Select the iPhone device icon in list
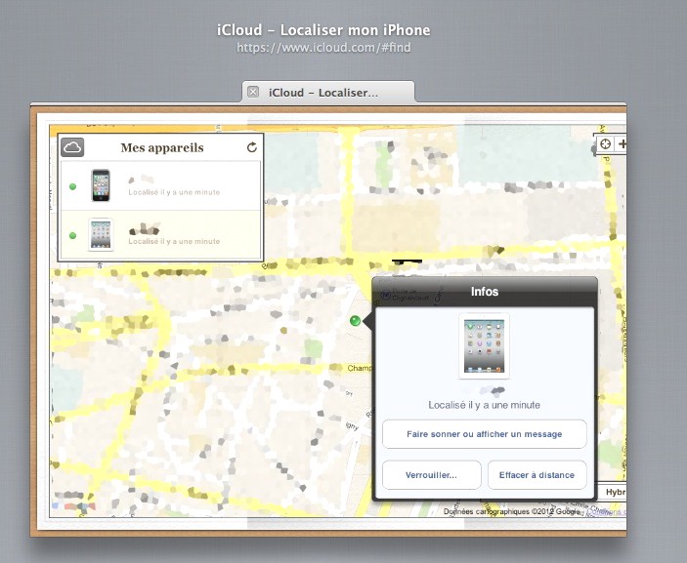 101,185
